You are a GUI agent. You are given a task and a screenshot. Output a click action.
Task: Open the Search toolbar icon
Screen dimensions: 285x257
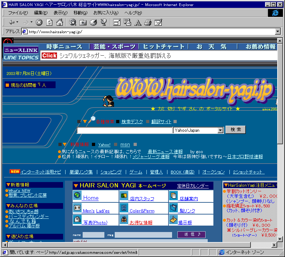tap(73, 22)
